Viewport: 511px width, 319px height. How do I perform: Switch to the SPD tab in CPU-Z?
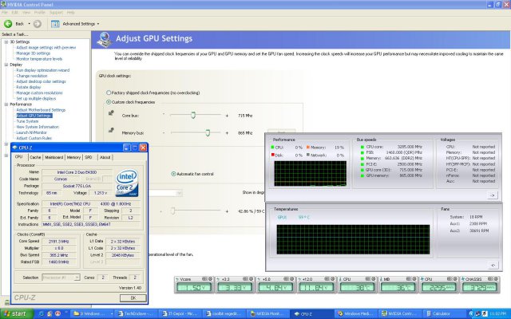[89, 157]
